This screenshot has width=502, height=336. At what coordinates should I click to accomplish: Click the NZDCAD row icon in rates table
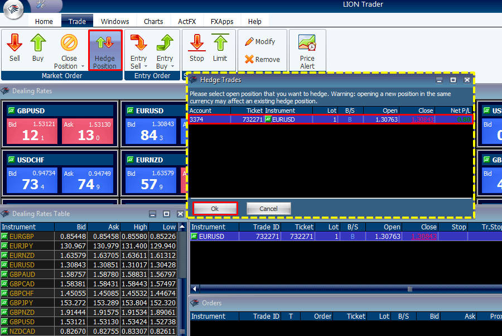click(4, 331)
